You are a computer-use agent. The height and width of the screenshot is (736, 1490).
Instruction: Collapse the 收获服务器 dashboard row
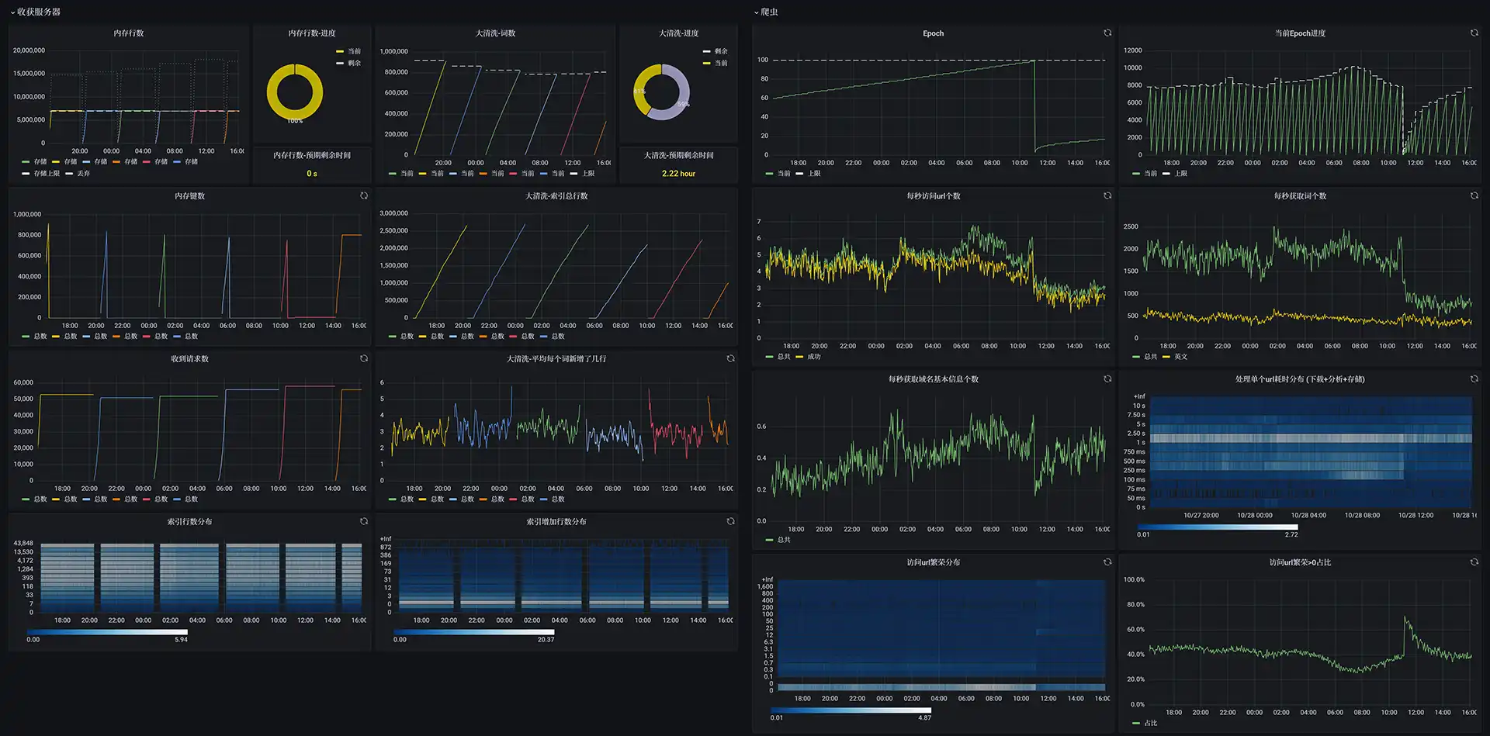pos(35,12)
